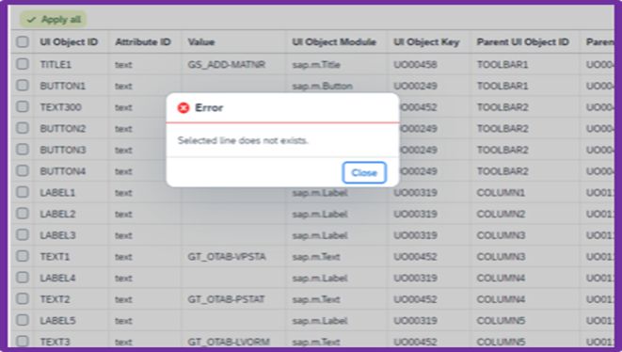Select the GT_OTAB-PSTAT value cell
Image resolution: width=622 pixels, height=352 pixels.
pos(226,299)
